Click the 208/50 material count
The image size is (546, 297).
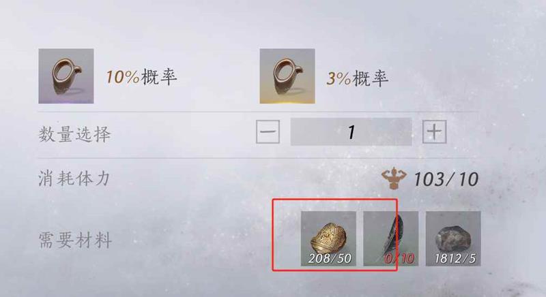point(330,258)
